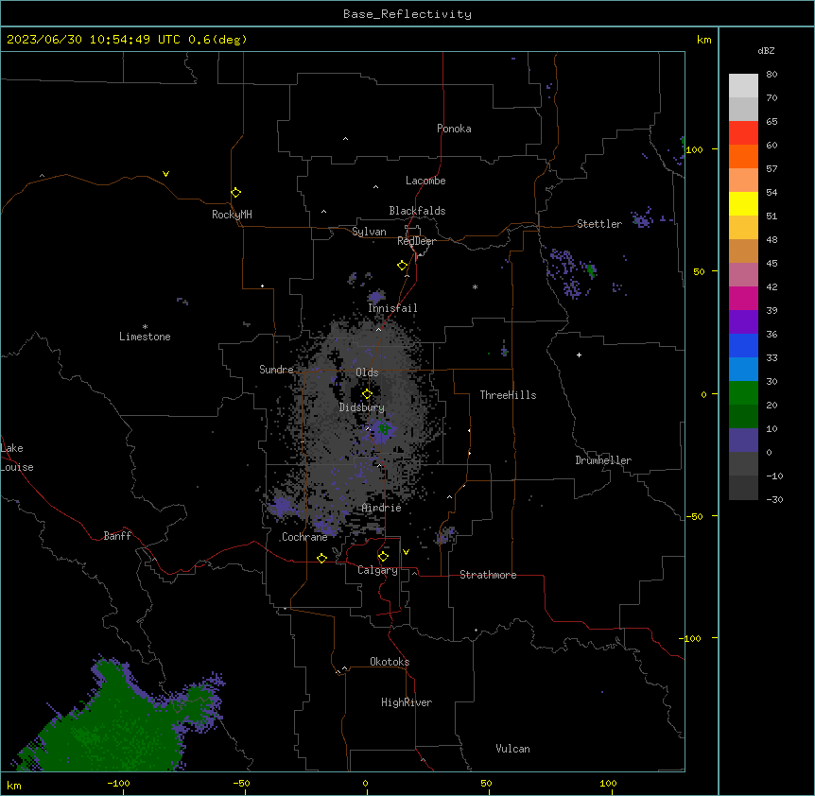Screen dimensions: 815x796
Task: Click the Innisfail town label
Action: click(392, 308)
